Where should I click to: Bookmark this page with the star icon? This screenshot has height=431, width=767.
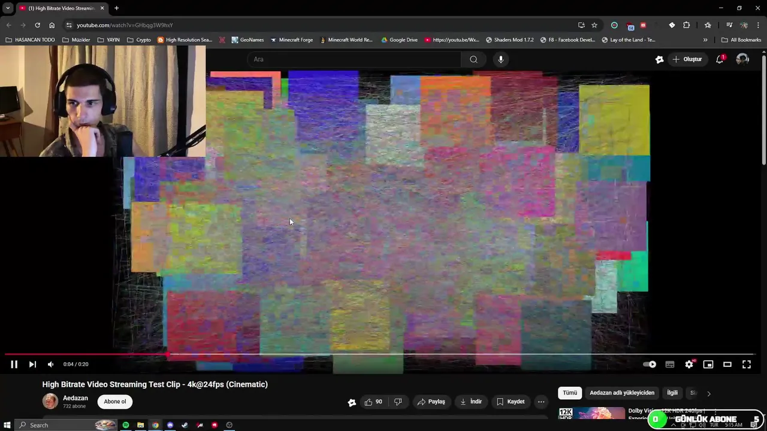click(594, 25)
